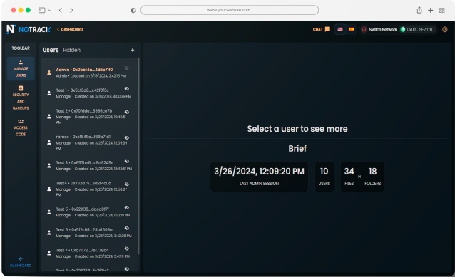Viewport: 455px width, 277px height.
Task: Click the Admin user avatar icon
Action: (49, 73)
